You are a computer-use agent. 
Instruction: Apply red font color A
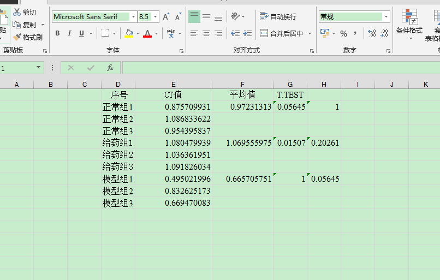(147, 33)
